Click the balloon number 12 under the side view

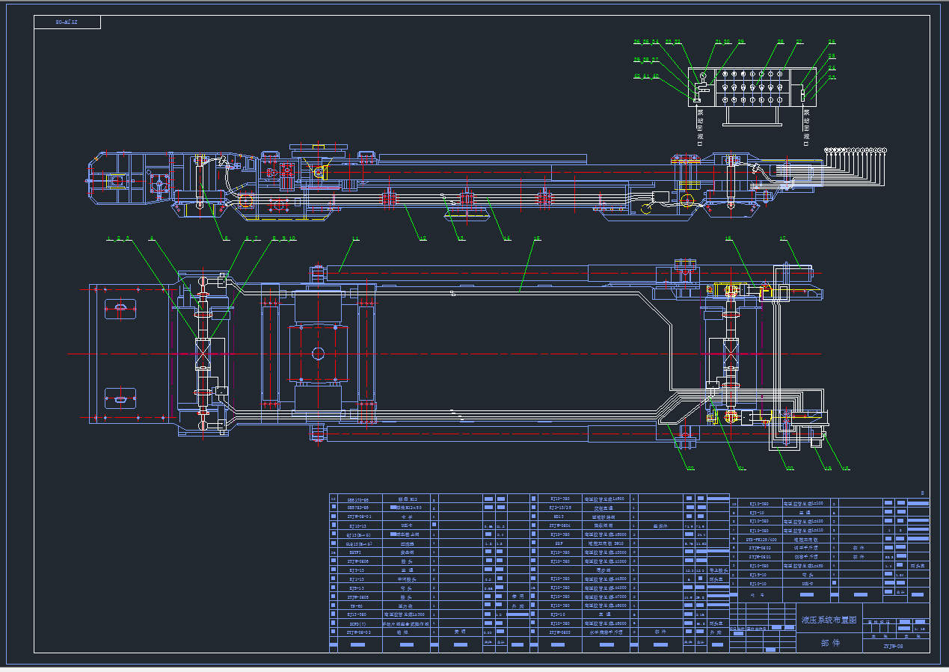tap(423, 238)
